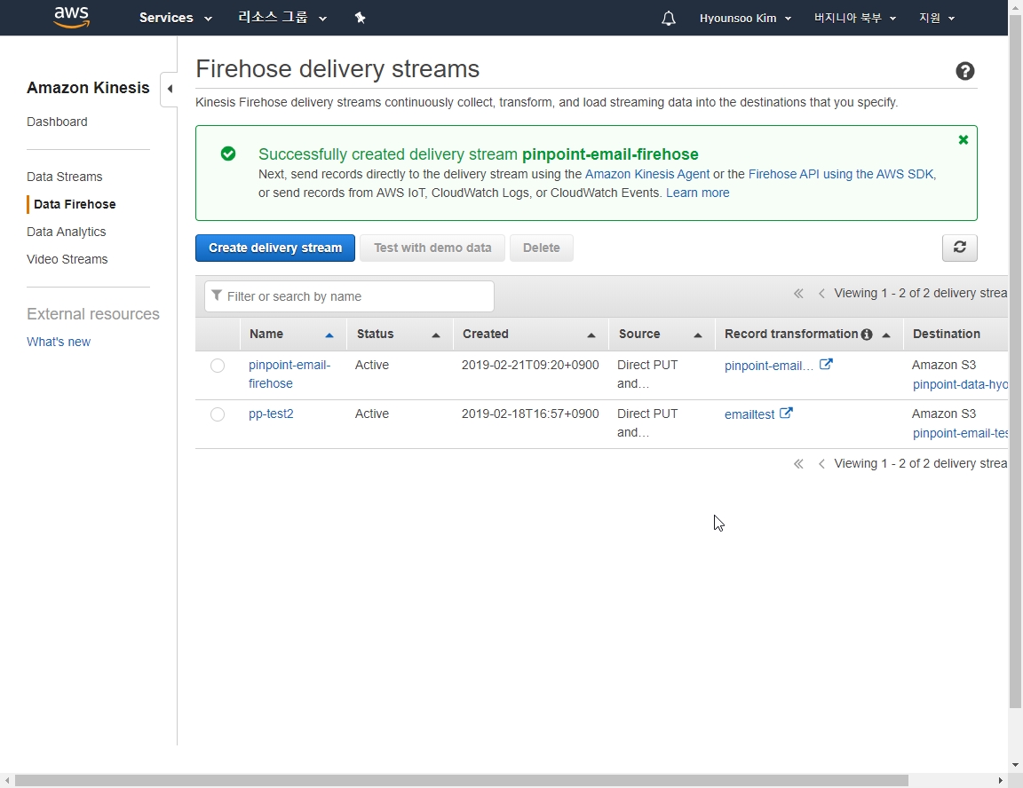Click the vertical scrollbar down arrow

1015,765
